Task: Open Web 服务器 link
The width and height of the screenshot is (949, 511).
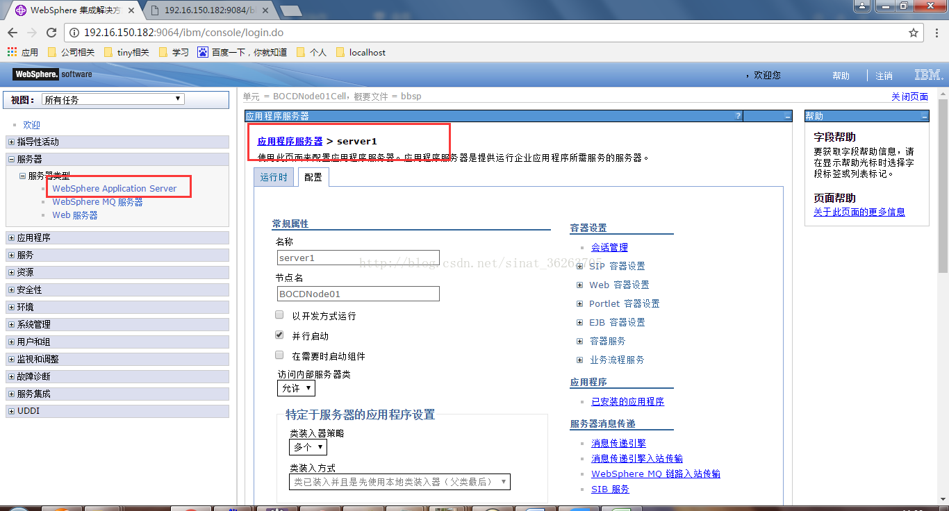Action: click(x=75, y=215)
